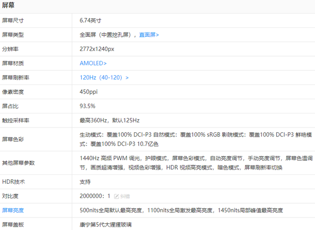This screenshot has width=315, height=230.
Task: Click the 屏幕刷新率 row label
Action: pyautogui.click(x=16, y=78)
